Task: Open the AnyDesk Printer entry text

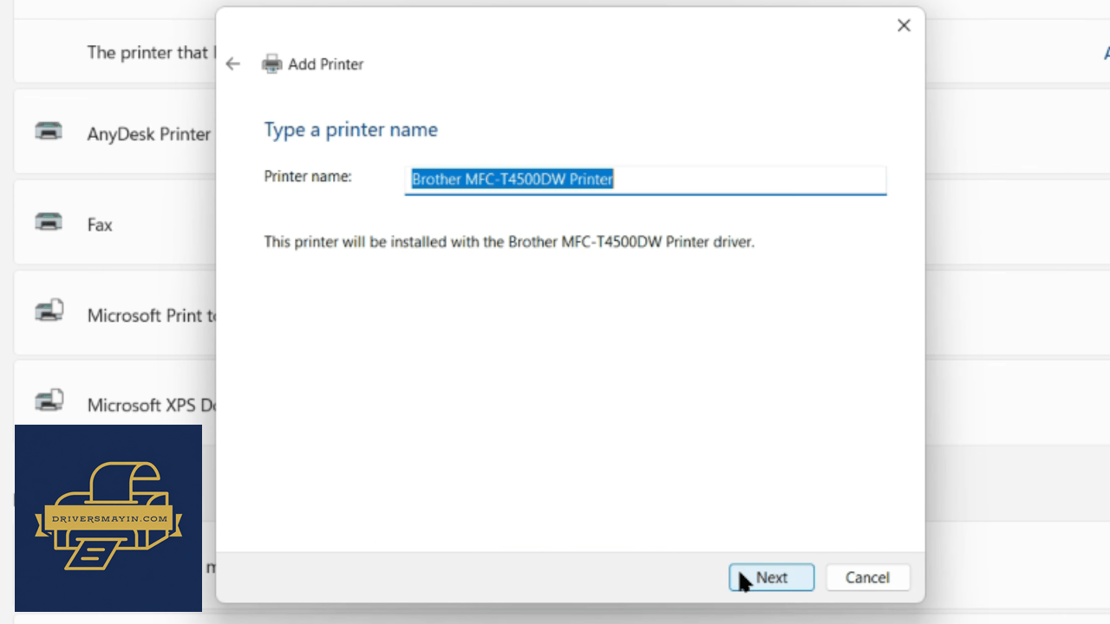Action: (149, 134)
